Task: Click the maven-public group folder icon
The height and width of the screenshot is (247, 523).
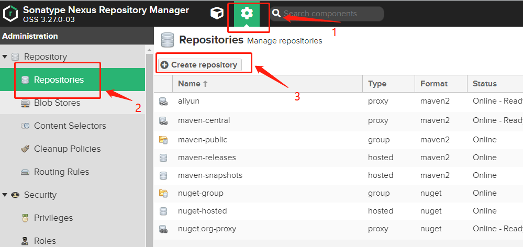Action: pyautogui.click(x=163, y=140)
